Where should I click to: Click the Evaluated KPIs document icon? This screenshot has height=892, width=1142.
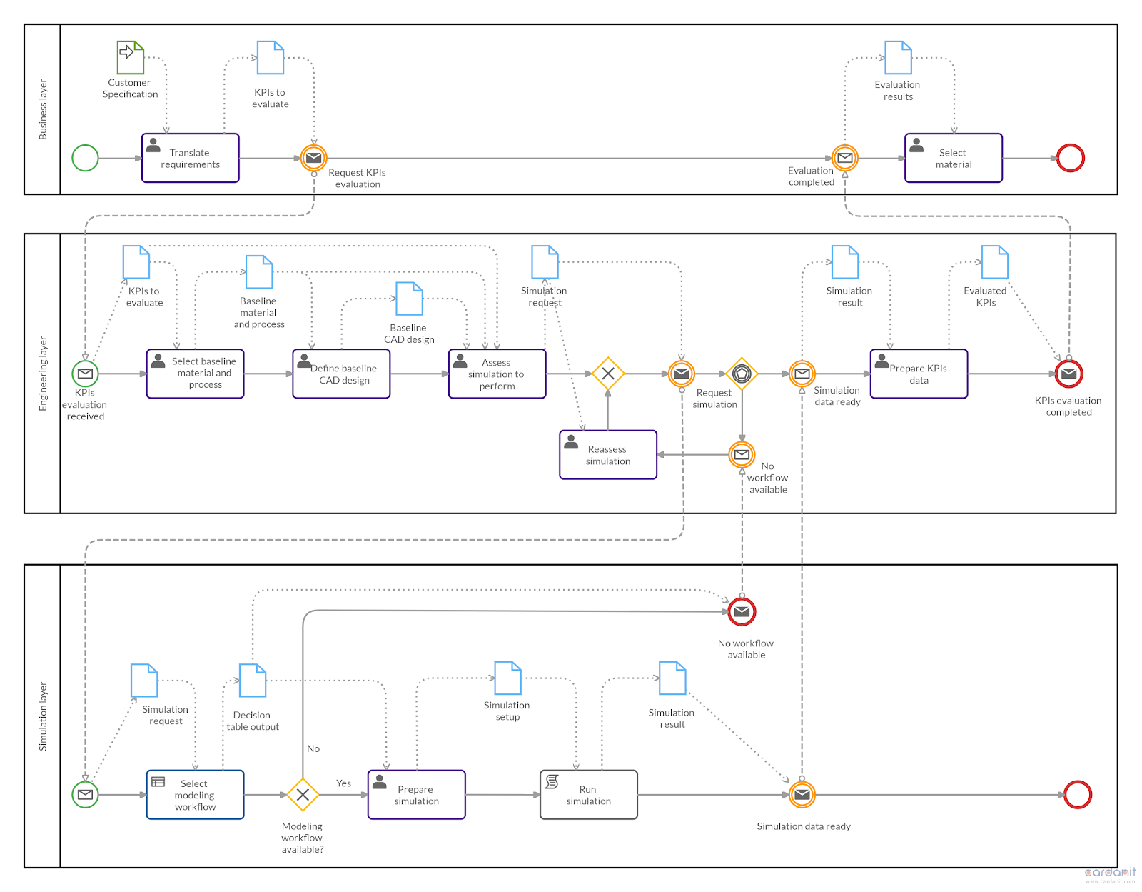(995, 262)
